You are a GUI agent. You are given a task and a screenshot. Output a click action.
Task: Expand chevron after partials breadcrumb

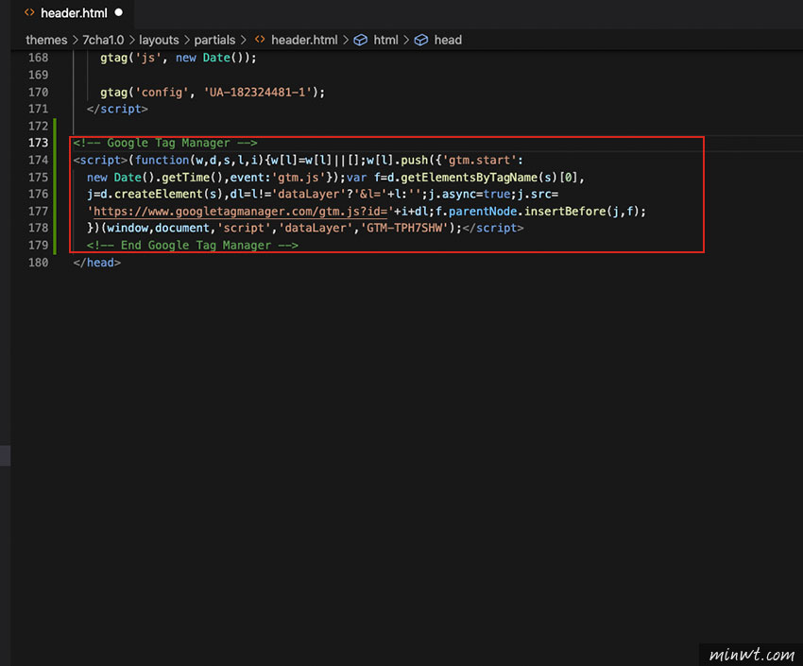243,40
